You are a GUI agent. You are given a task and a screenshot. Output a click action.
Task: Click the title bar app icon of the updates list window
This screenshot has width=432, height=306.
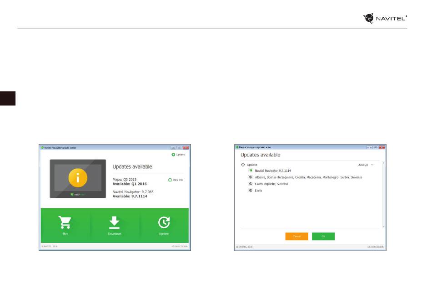237,147
